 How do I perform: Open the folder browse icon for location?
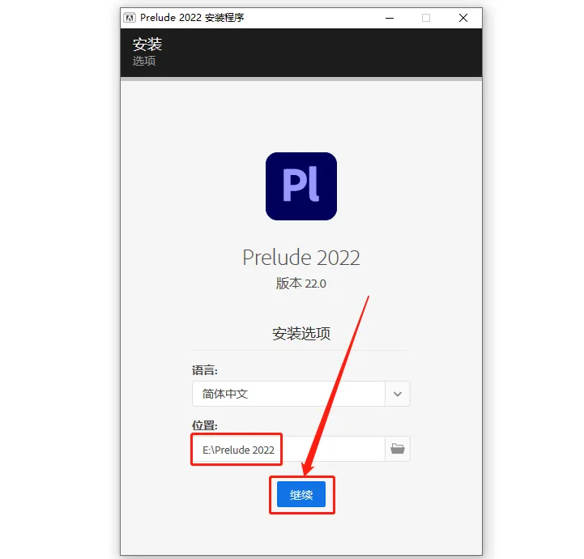(x=398, y=449)
